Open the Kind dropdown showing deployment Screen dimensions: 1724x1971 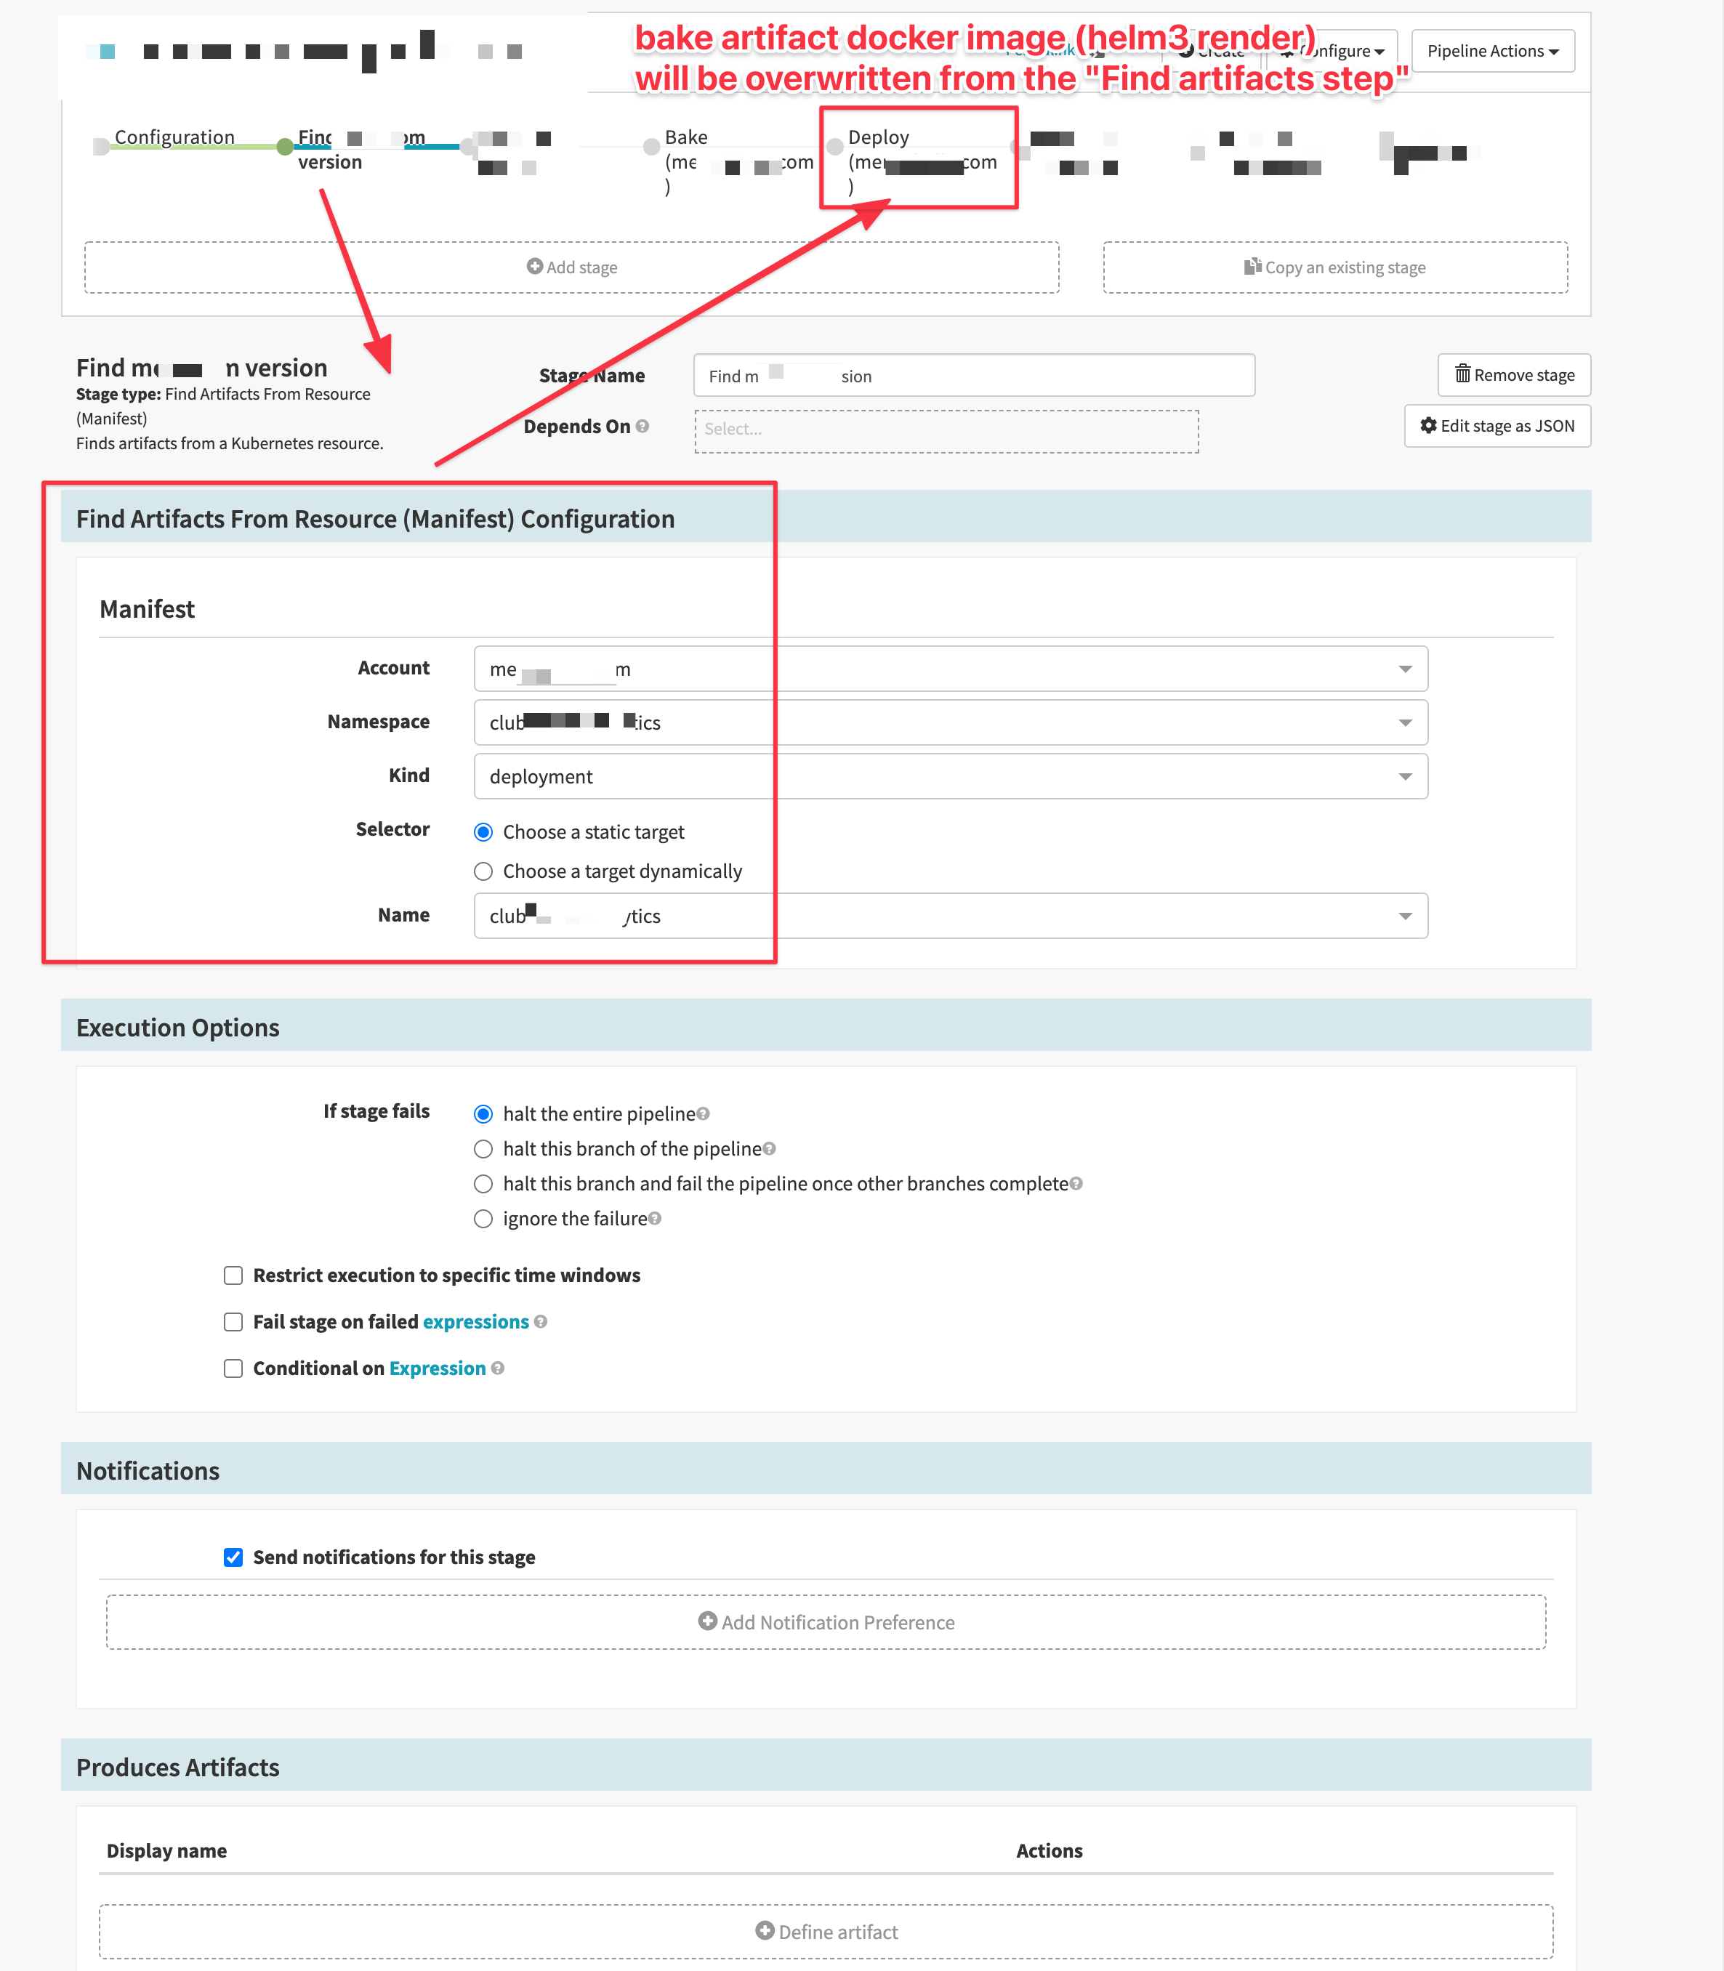[951, 776]
